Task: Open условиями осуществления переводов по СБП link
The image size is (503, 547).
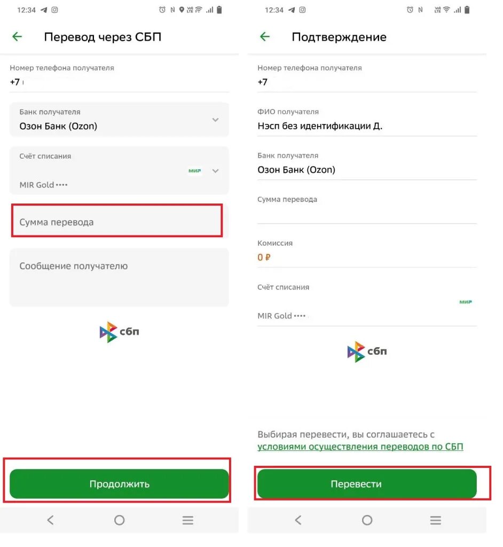Action: [x=360, y=447]
